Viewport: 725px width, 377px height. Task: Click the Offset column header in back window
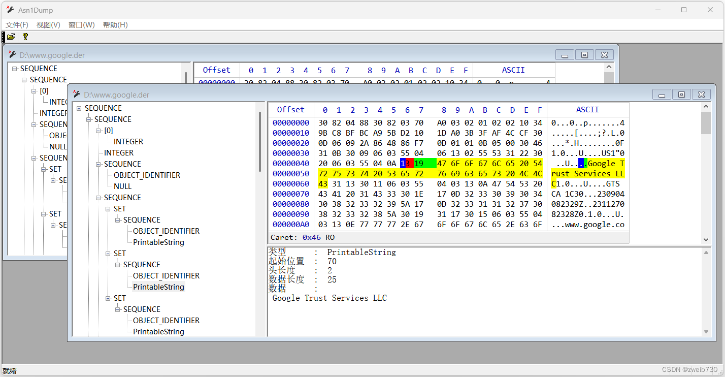(217, 70)
